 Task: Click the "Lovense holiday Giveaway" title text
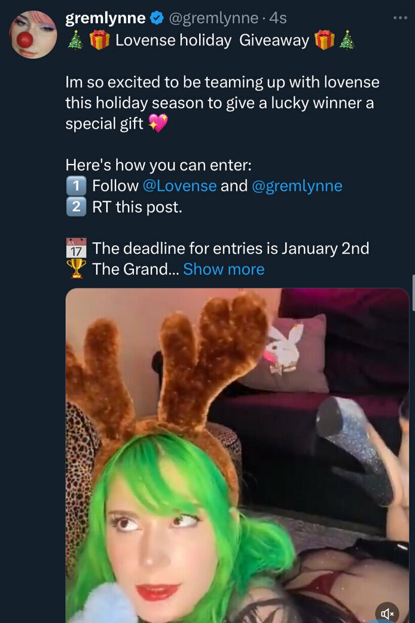[x=212, y=41]
